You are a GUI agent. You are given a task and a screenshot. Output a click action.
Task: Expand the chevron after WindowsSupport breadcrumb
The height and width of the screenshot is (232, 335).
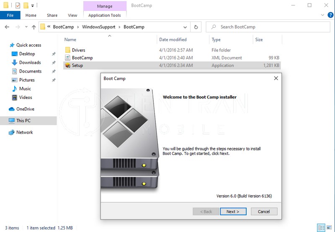[119, 27]
